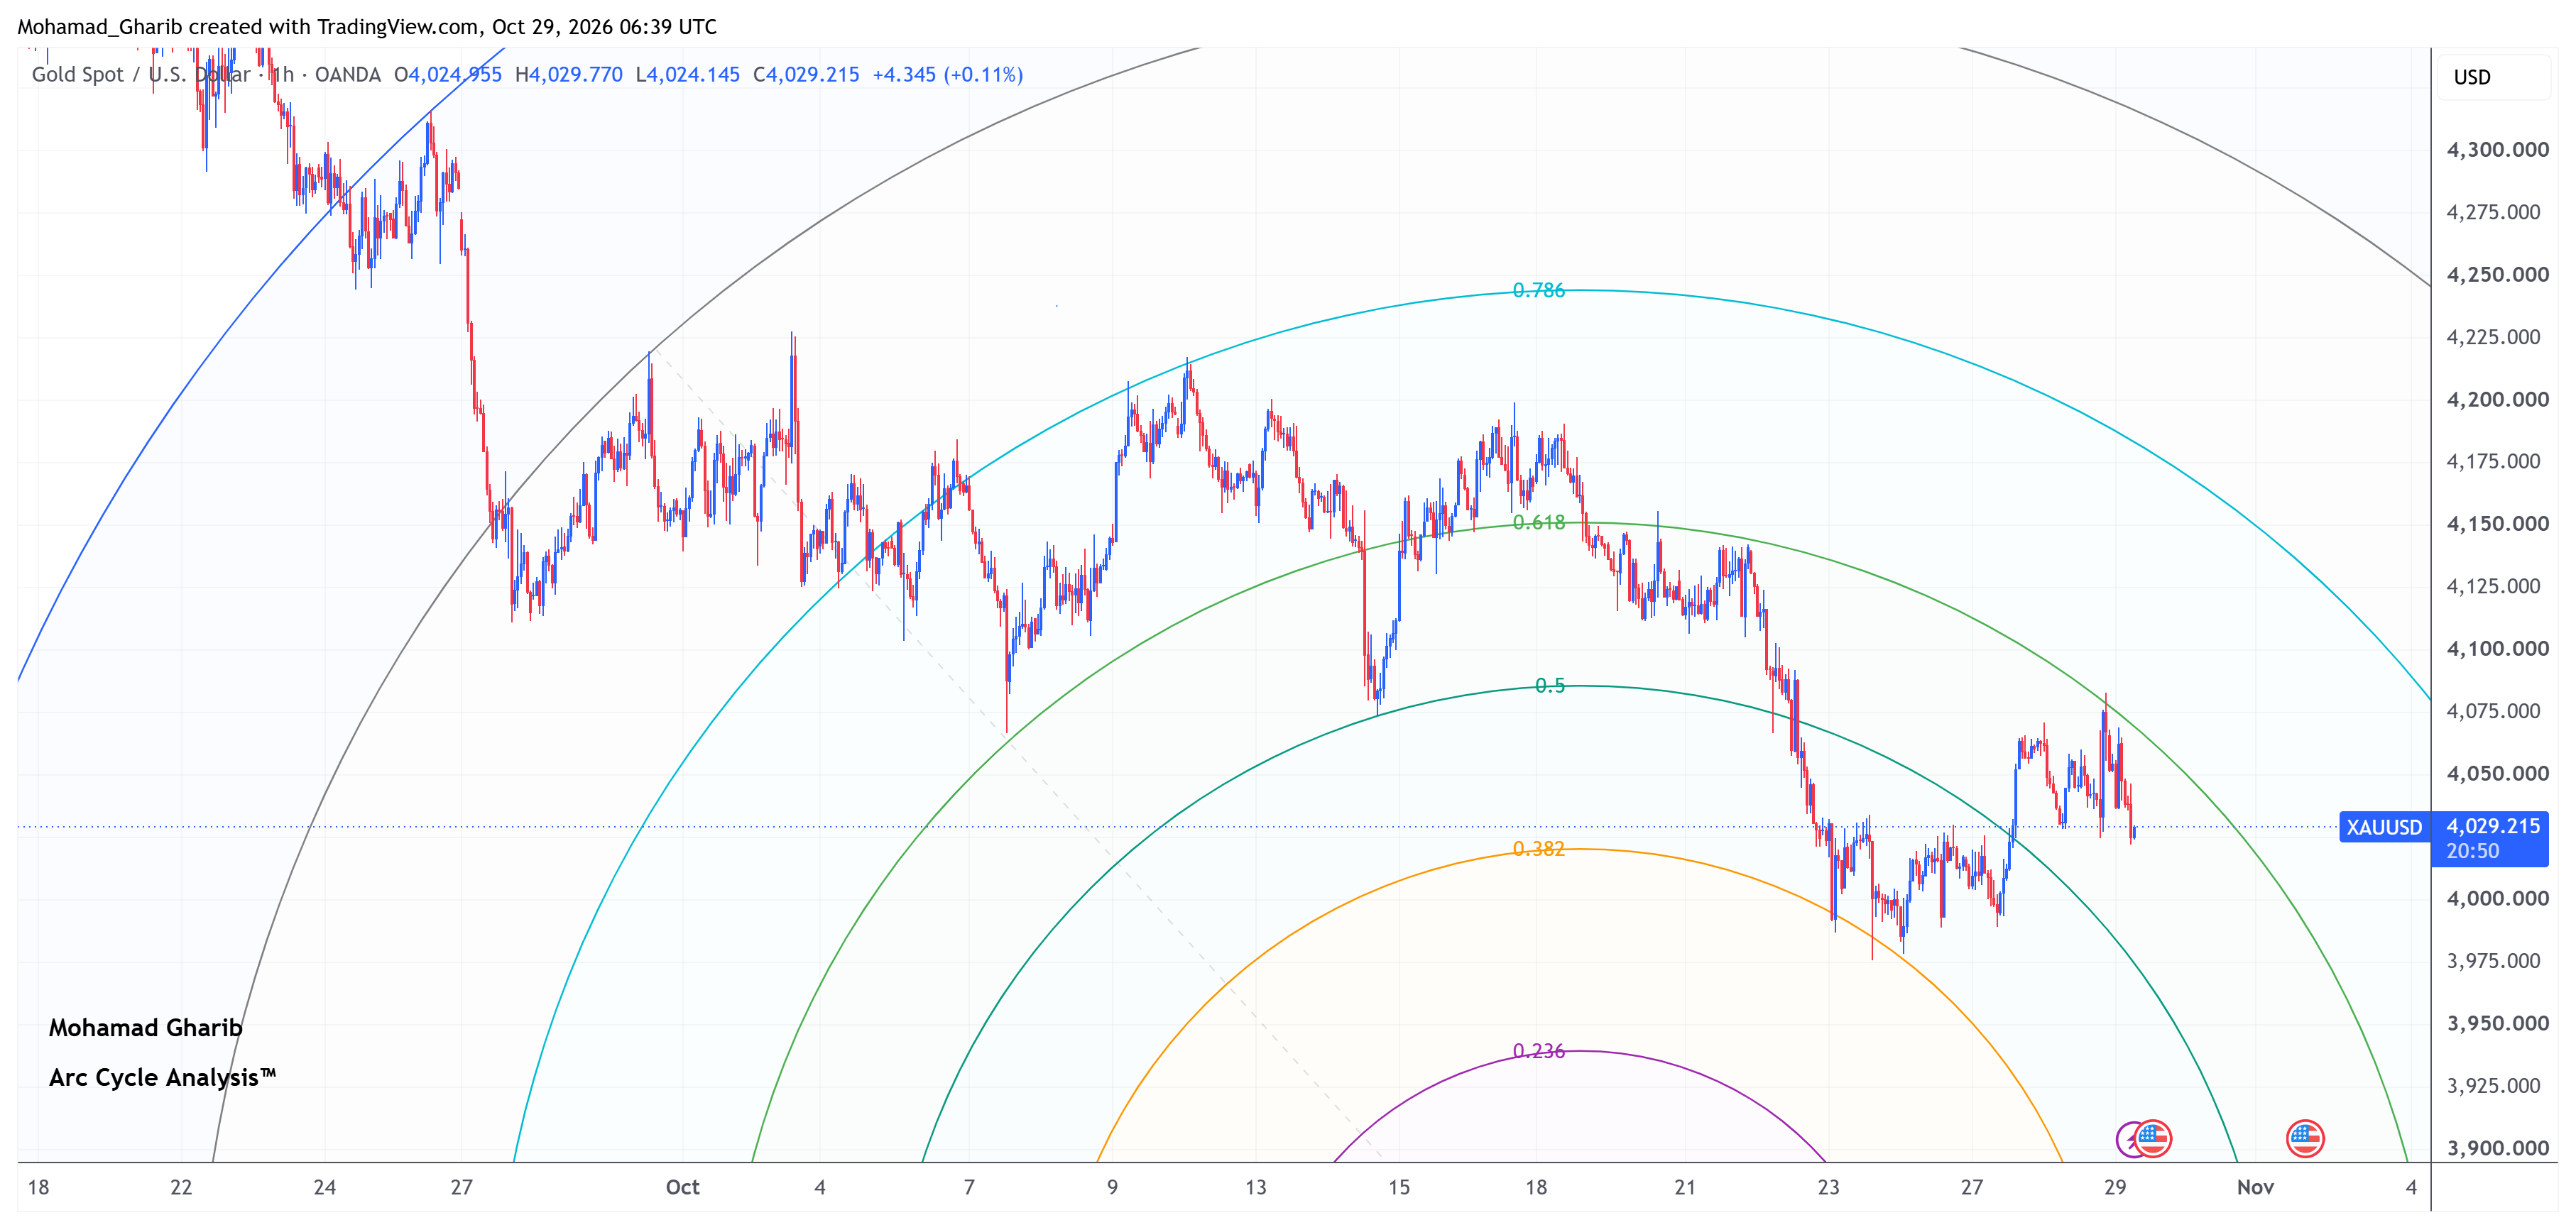Click the High value H4,029.770
This screenshot has width=2576, height=1220.
[568, 75]
